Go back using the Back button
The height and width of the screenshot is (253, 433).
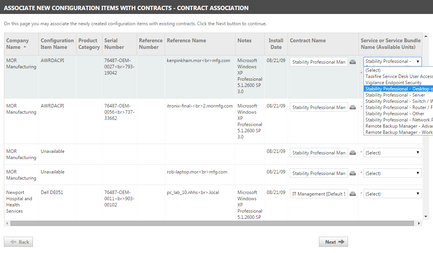pyautogui.click(x=19, y=242)
